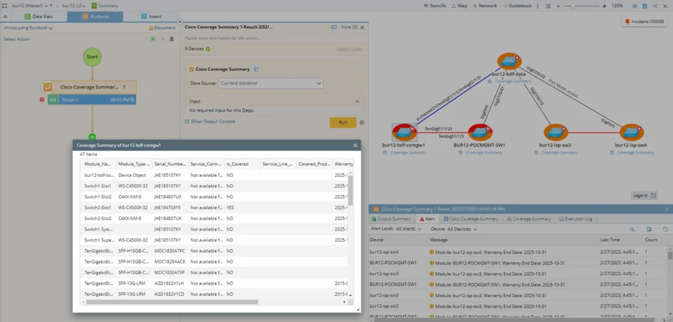Click the save map icon
This screenshot has width=673, height=322.
(x=645, y=6)
